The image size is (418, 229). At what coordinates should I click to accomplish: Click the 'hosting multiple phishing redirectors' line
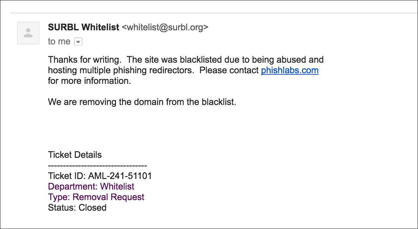121,70
